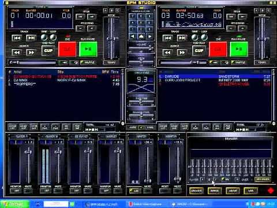Select GURU JOSH PROJECT row in right playlist
Viewport: 277px width, 208px height.
point(215,80)
